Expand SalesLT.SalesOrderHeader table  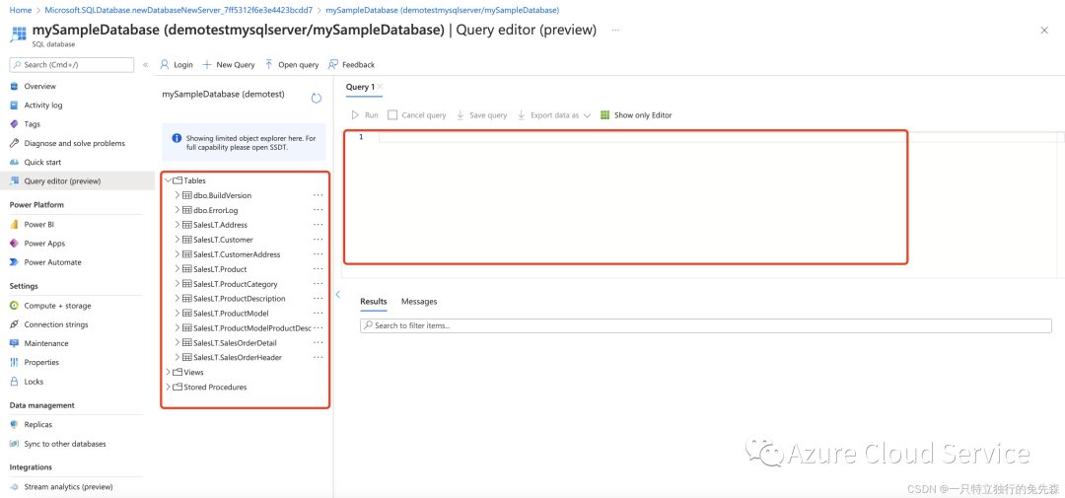(177, 357)
